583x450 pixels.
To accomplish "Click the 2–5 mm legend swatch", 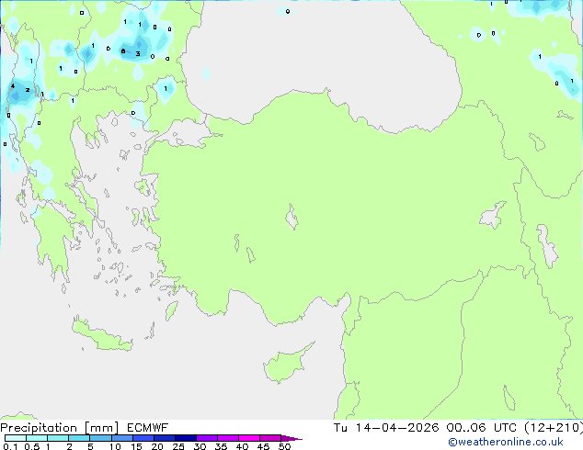I will tap(79, 438).
